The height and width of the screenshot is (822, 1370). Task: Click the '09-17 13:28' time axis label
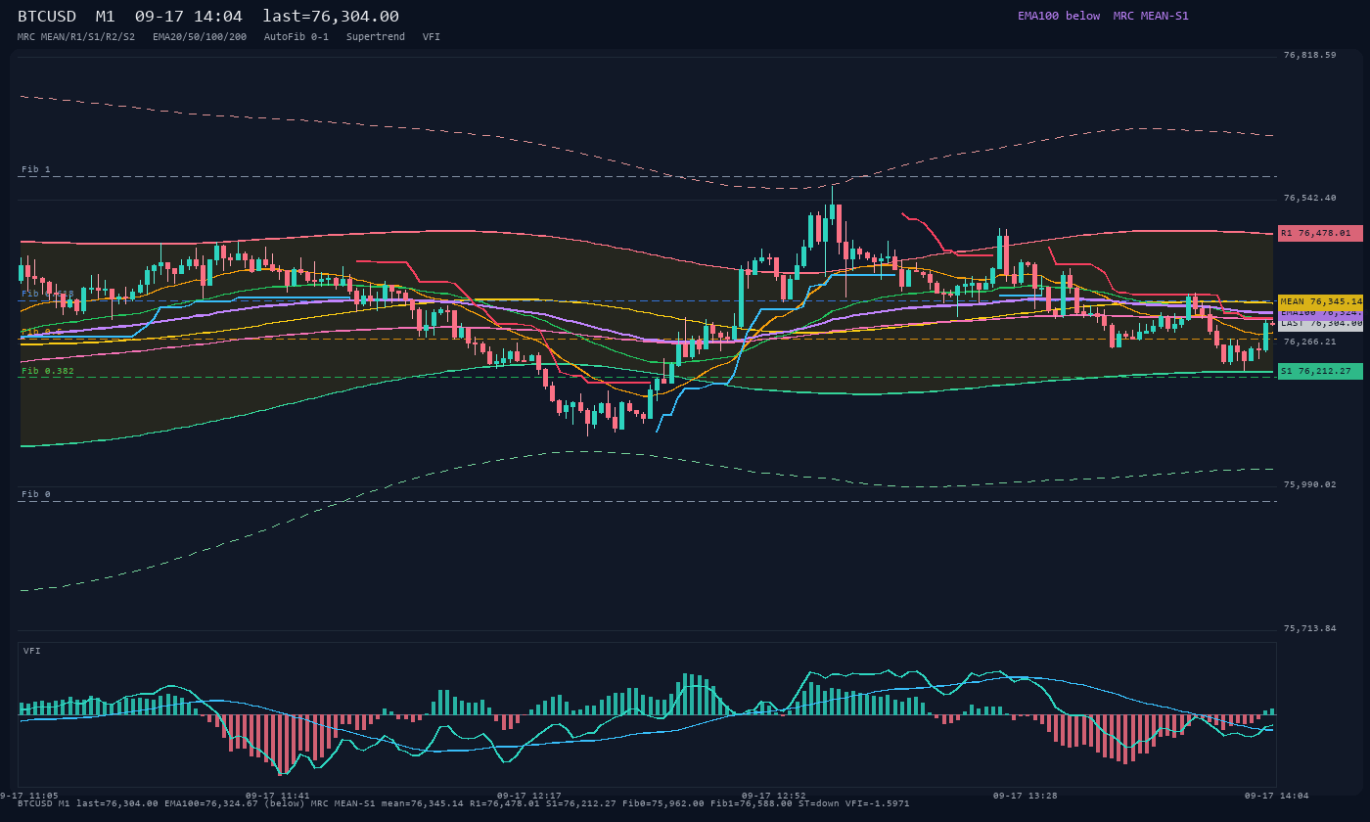point(1026,797)
